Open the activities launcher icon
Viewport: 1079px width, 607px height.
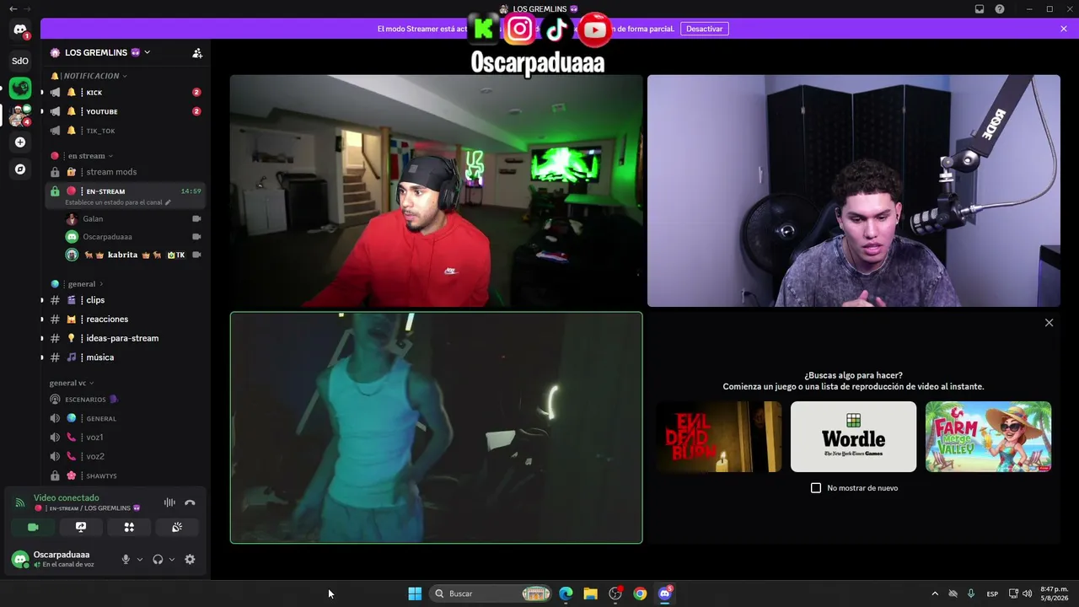pos(129,527)
